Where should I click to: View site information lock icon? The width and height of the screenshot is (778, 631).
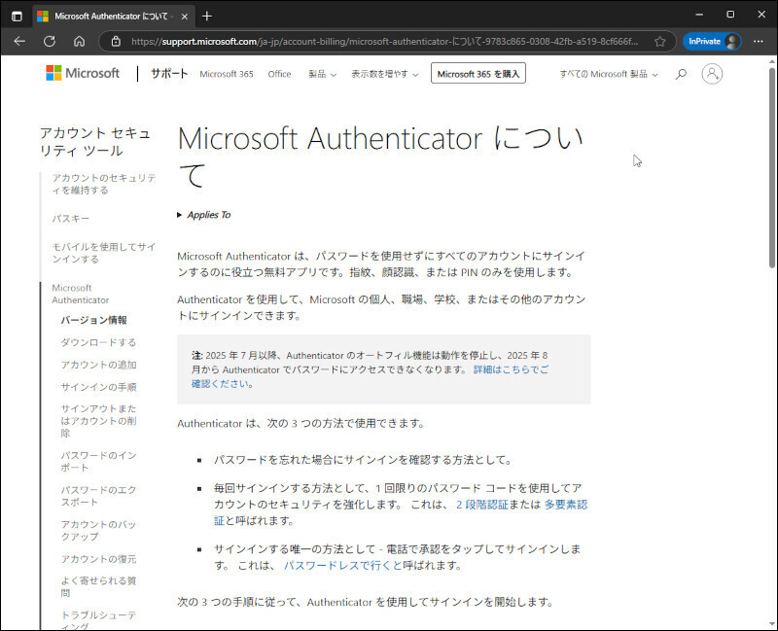pos(116,41)
